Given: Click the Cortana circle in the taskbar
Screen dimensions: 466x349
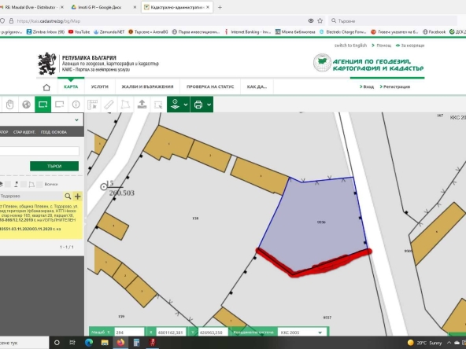Looking at the screenshot, I should (x=57, y=343).
